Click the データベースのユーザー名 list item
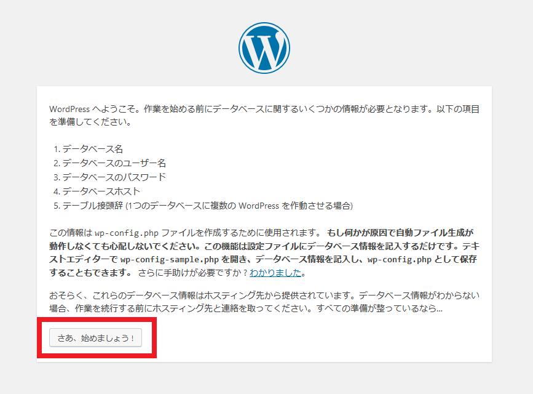This screenshot has height=394, width=533. pyautogui.click(x=114, y=163)
